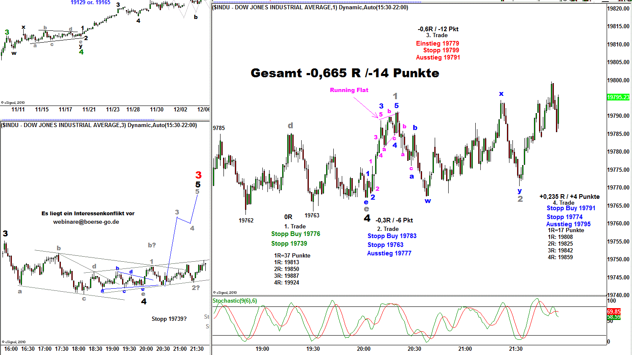Click the Stochastic(9(6),6) indicator label

point(234,301)
